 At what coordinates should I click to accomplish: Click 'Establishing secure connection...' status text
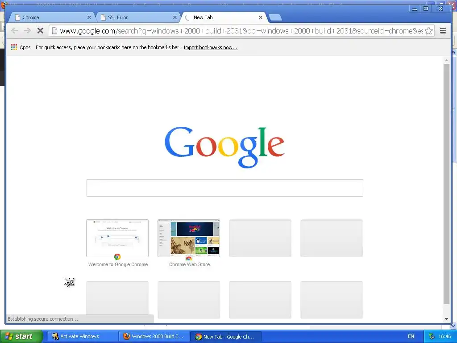tap(43, 319)
